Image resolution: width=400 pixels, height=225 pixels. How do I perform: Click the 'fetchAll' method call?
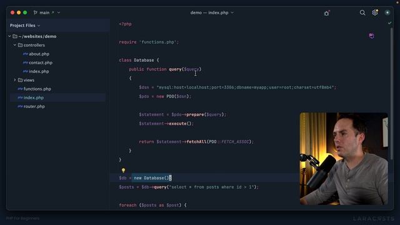pyautogui.click(x=196, y=142)
